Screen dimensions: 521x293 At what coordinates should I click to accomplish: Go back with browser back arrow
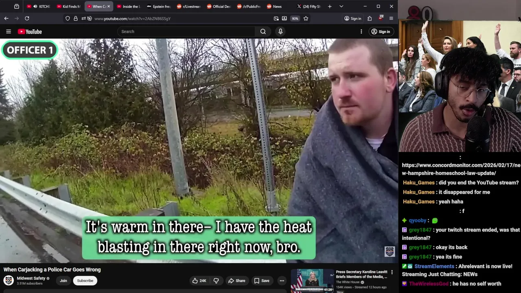tap(6, 18)
